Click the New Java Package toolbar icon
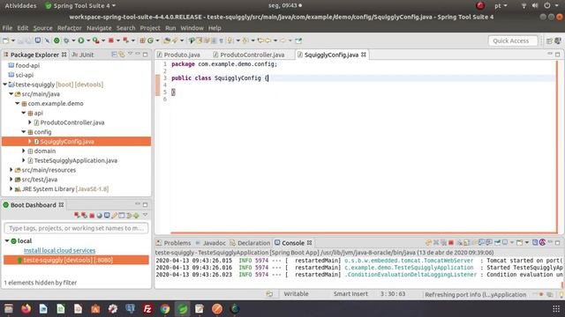This screenshot has width=565, height=317. [141, 41]
